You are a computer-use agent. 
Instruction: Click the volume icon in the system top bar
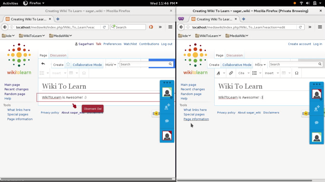[x=308, y=3]
